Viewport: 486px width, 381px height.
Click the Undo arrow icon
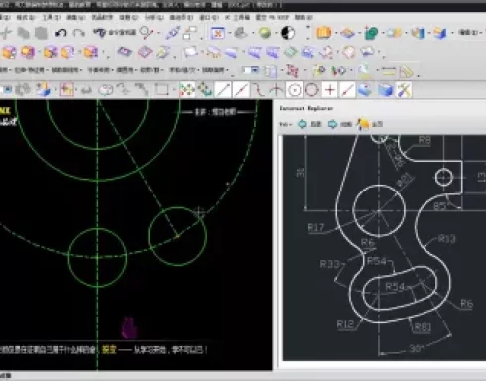point(61,33)
